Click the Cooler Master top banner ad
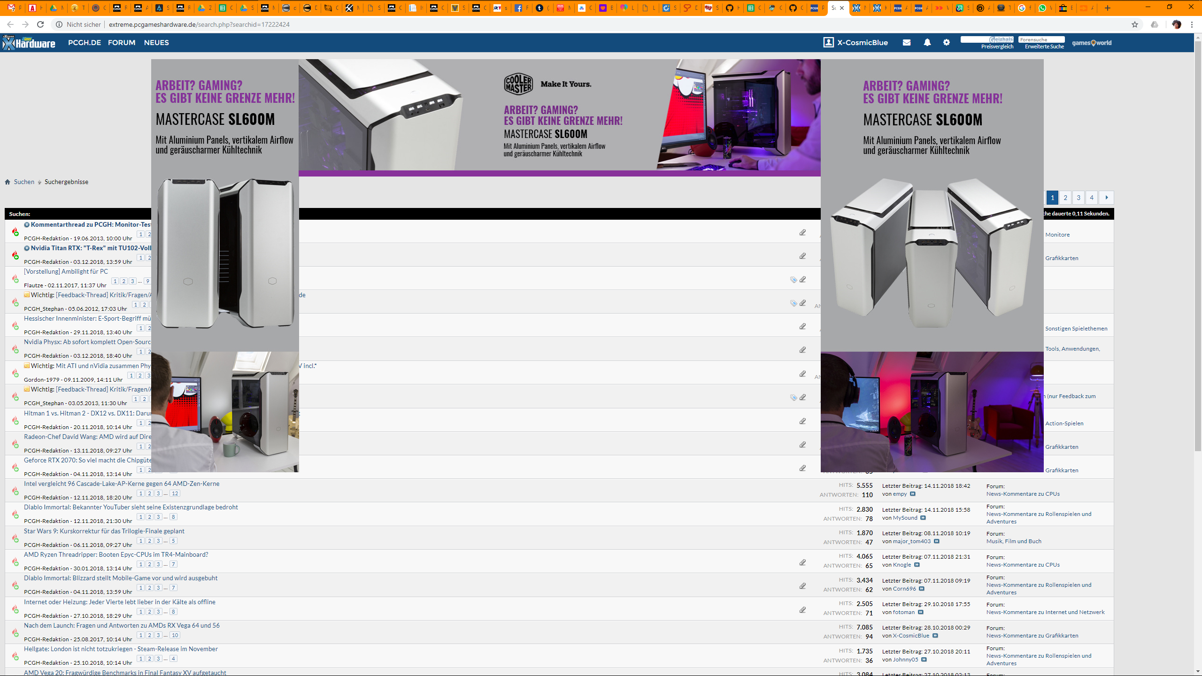 pos(559,117)
